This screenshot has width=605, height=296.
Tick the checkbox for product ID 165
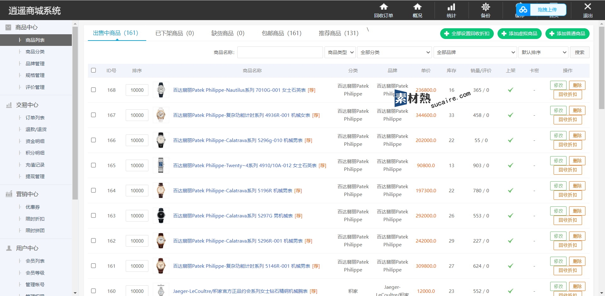click(93, 165)
